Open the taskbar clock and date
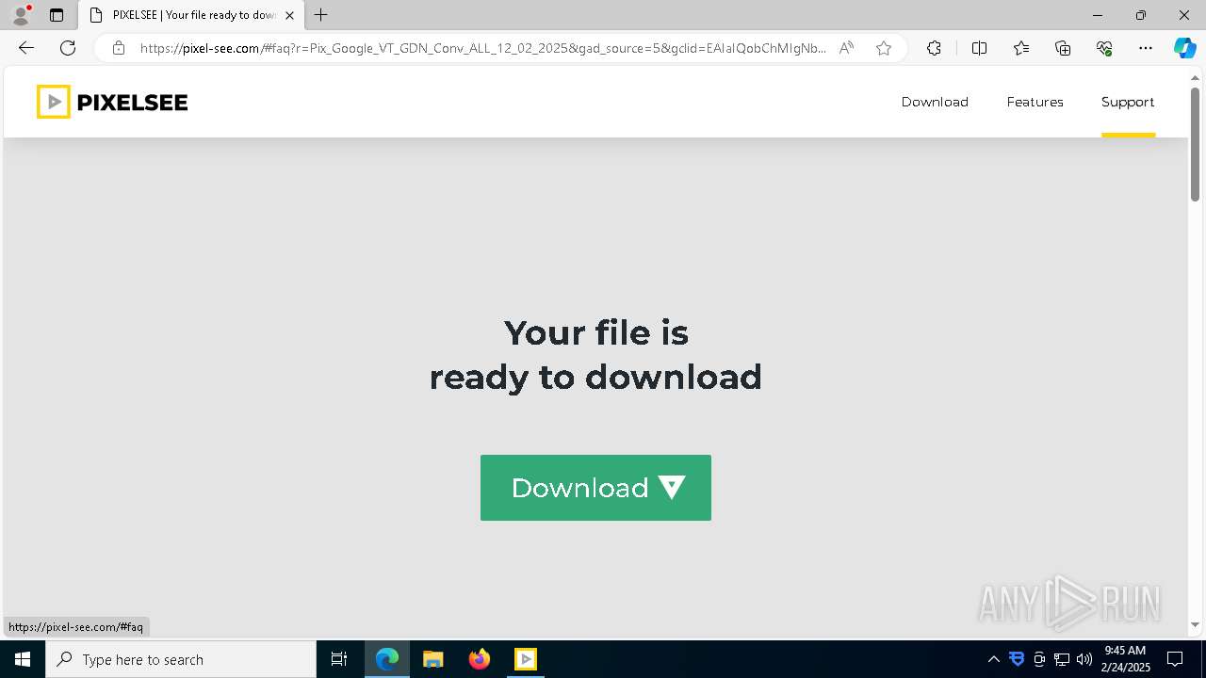1206x678 pixels. point(1126,659)
